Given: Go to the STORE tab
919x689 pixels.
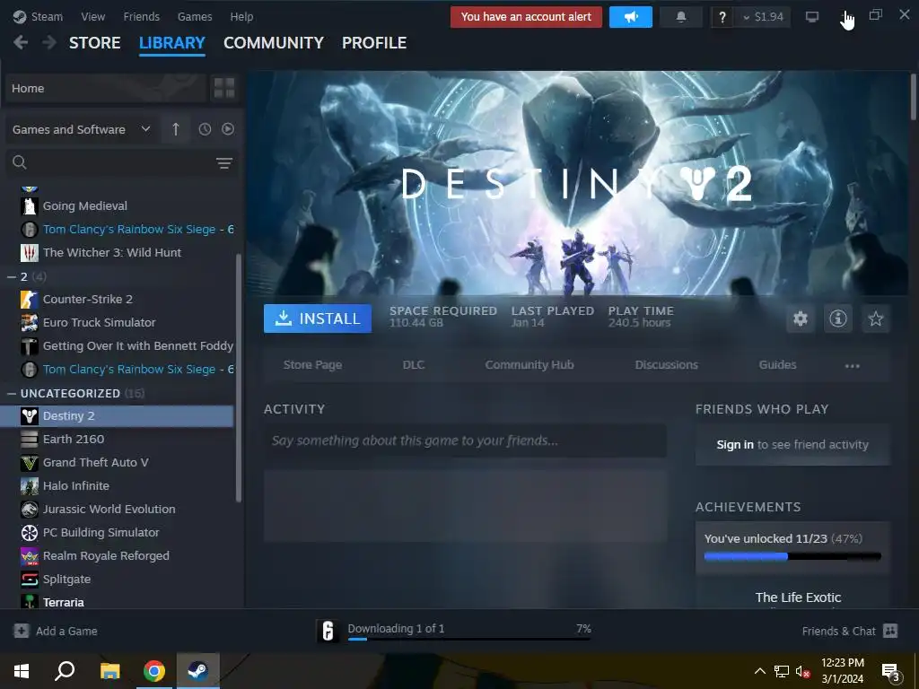Looking at the screenshot, I should 95,43.
